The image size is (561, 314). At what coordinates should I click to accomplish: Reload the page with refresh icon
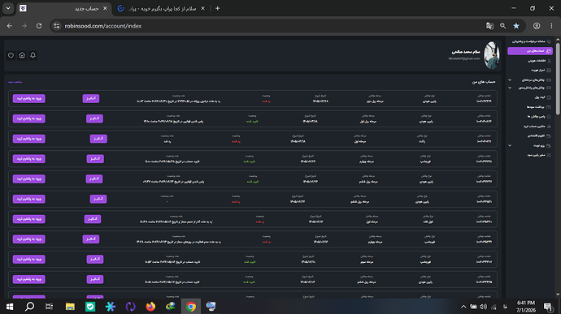(x=39, y=26)
